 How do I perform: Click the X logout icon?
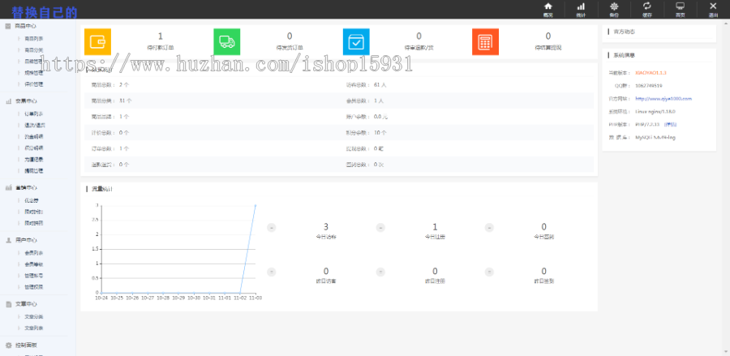click(713, 8)
